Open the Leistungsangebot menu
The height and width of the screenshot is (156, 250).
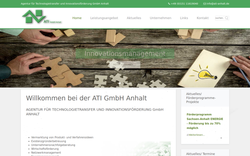[x=104, y=18]
